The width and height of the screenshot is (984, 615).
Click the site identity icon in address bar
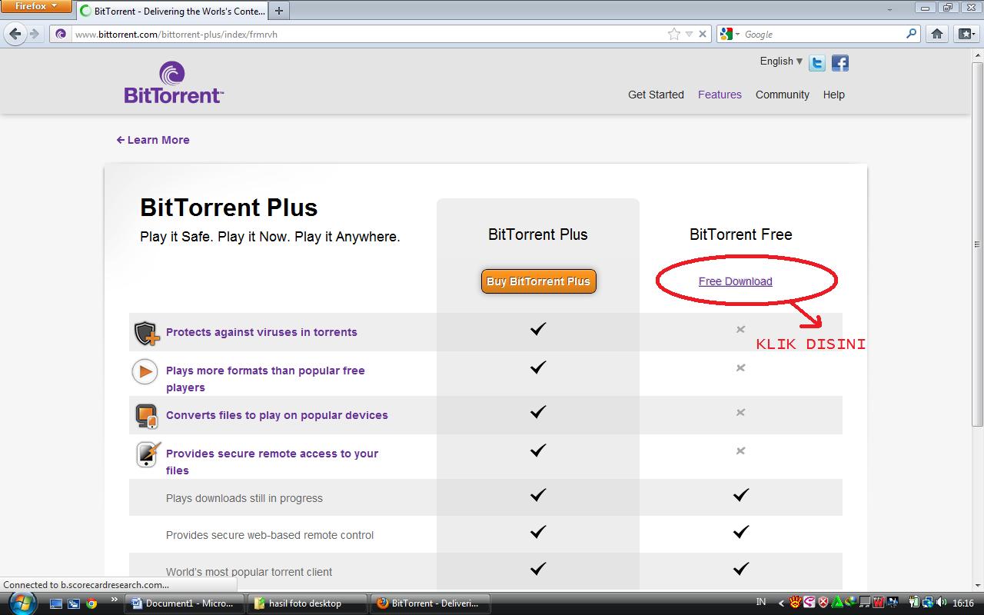click(x=61, y=34)
